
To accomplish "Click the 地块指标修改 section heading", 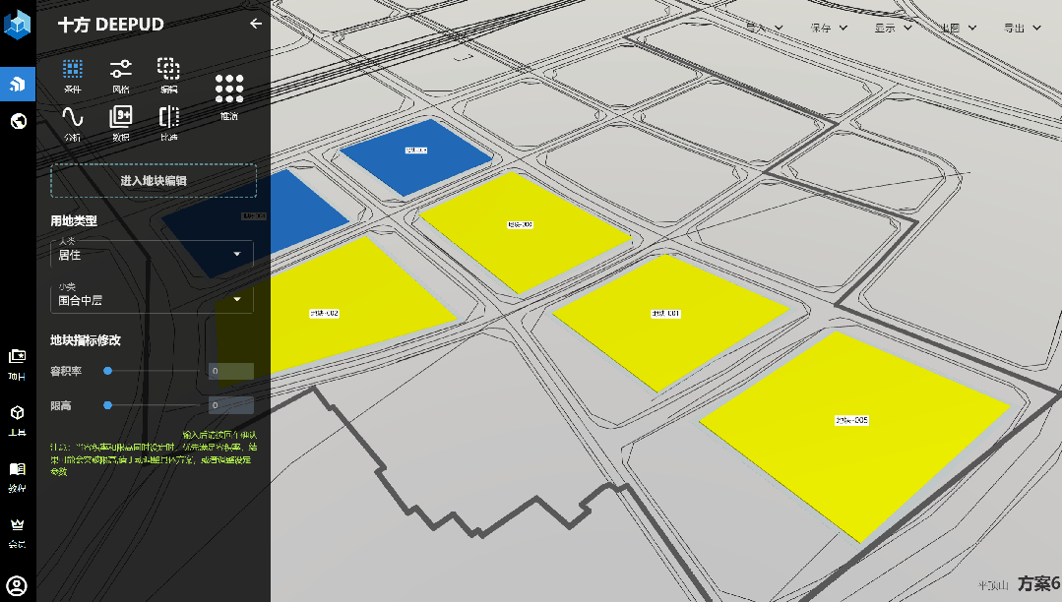I will pyautogui.click(x=86, y=340).
